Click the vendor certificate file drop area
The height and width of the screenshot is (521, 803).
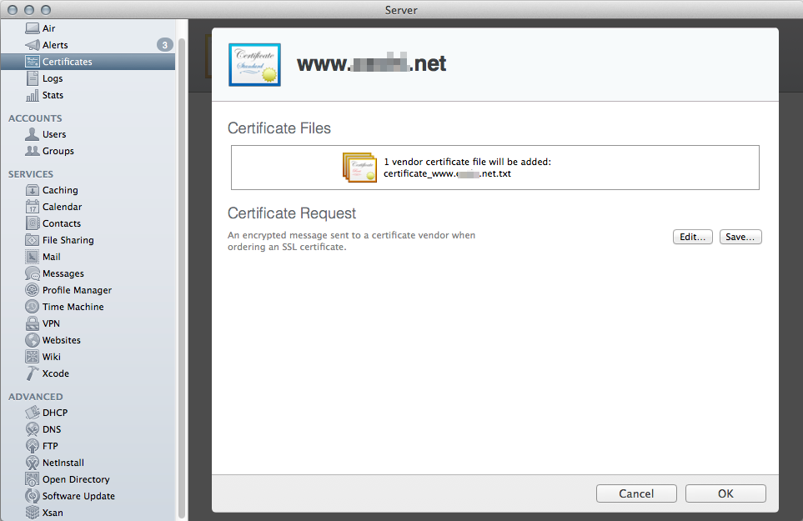click(495, 168)
